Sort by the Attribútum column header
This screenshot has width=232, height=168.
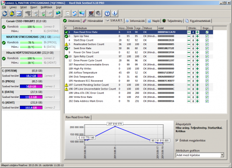pos(96,28)
